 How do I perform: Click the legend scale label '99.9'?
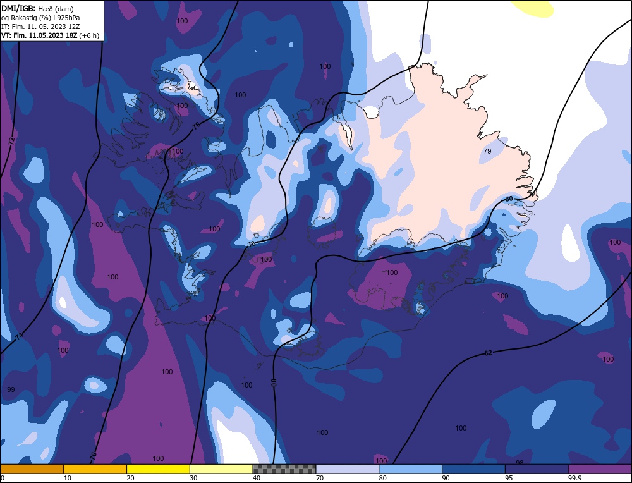pyautogui.click(x=574, y=478)
